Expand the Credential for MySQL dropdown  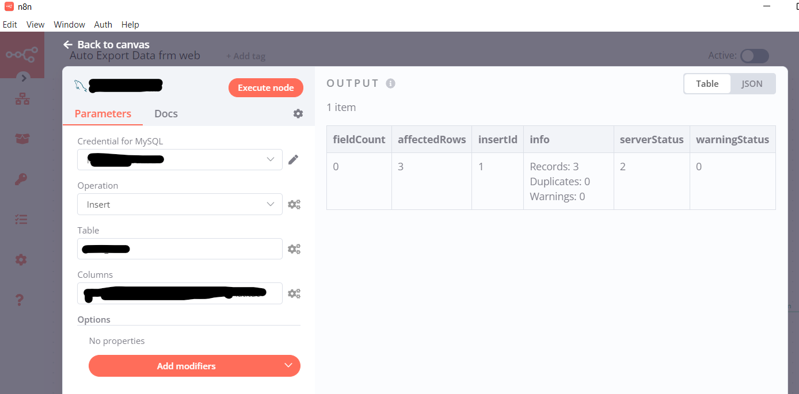180,159
